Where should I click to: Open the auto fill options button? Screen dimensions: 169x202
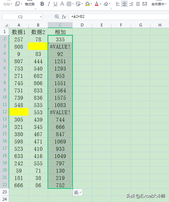click(77, 193)
